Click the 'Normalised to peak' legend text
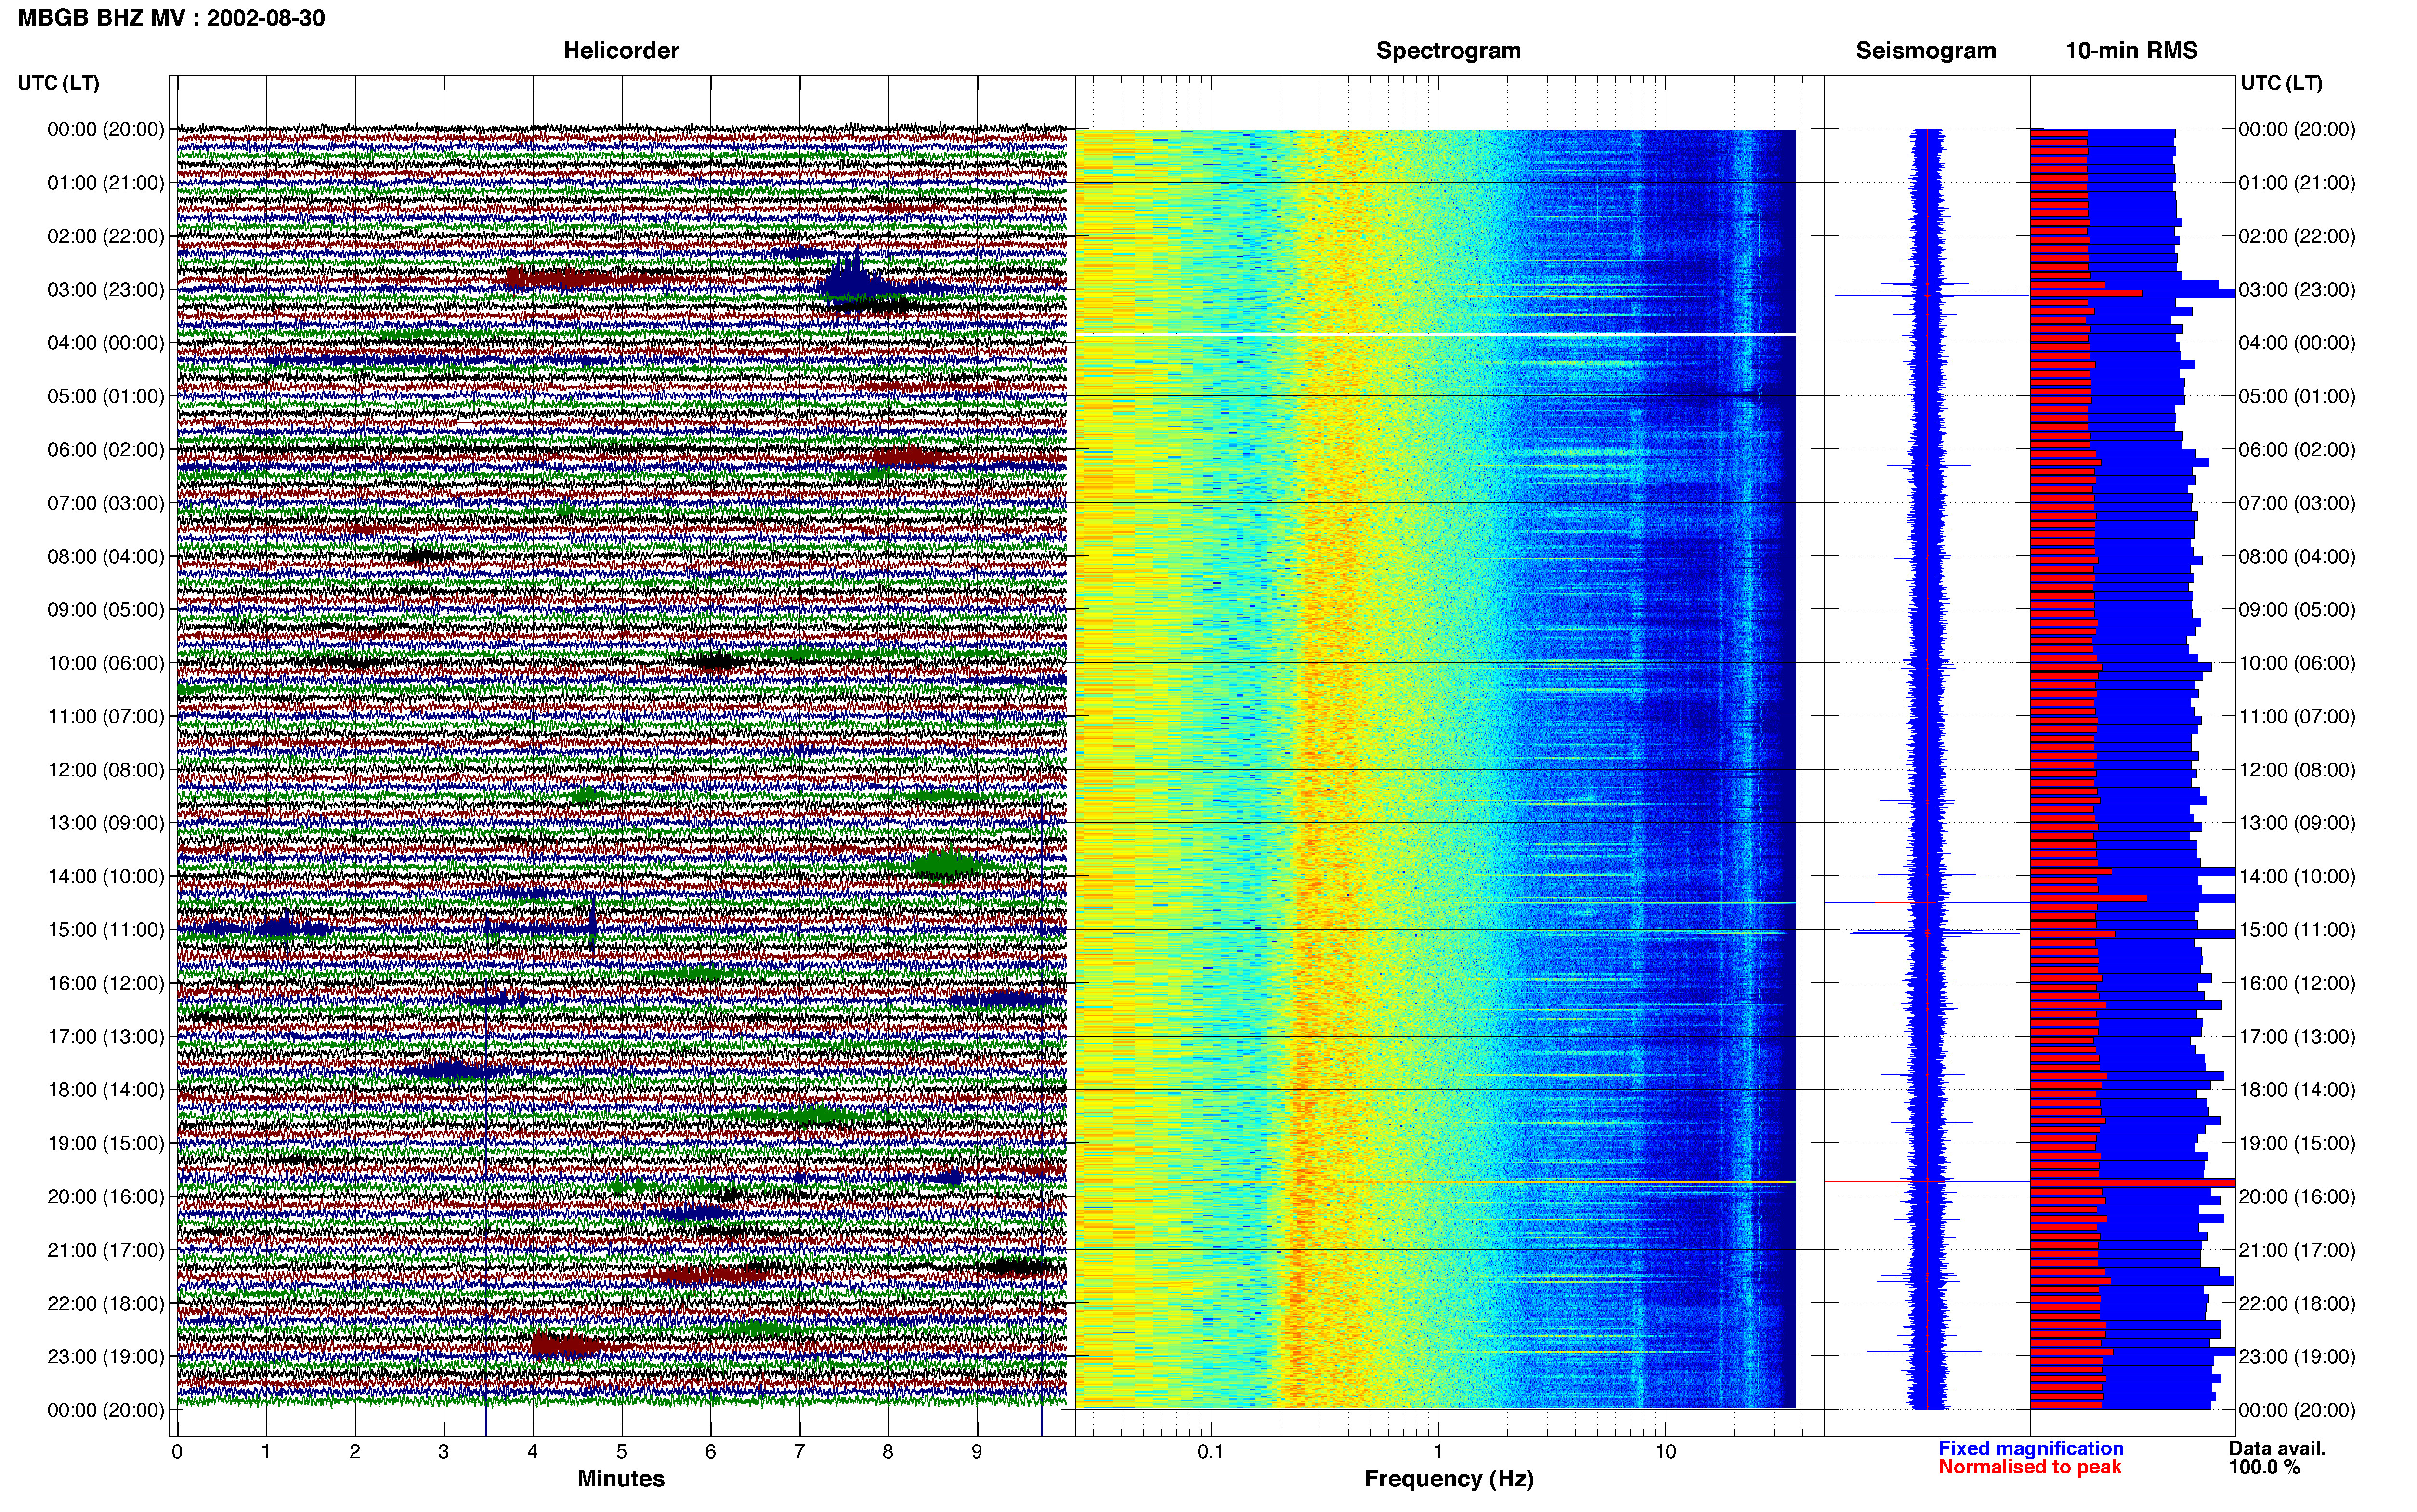 [x=2029, y=1467]
